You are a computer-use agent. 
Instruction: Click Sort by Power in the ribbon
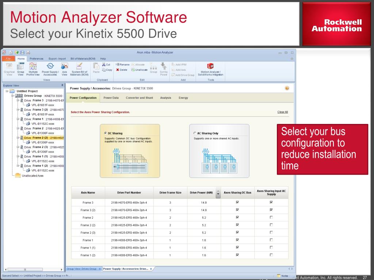click(x=164, y=69)
